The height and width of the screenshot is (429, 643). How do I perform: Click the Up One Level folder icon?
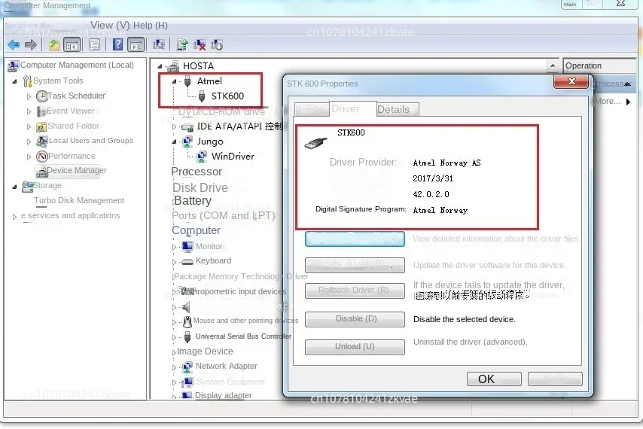click(54, 44)
